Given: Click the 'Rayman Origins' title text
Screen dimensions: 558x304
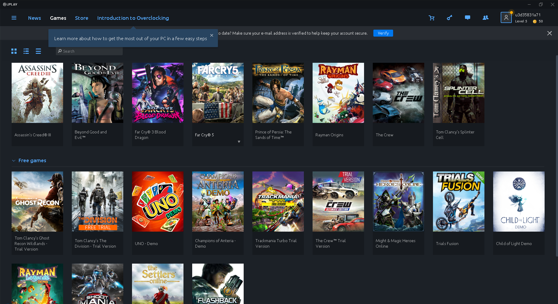Looking at the screenshot, I should (329, 135).
